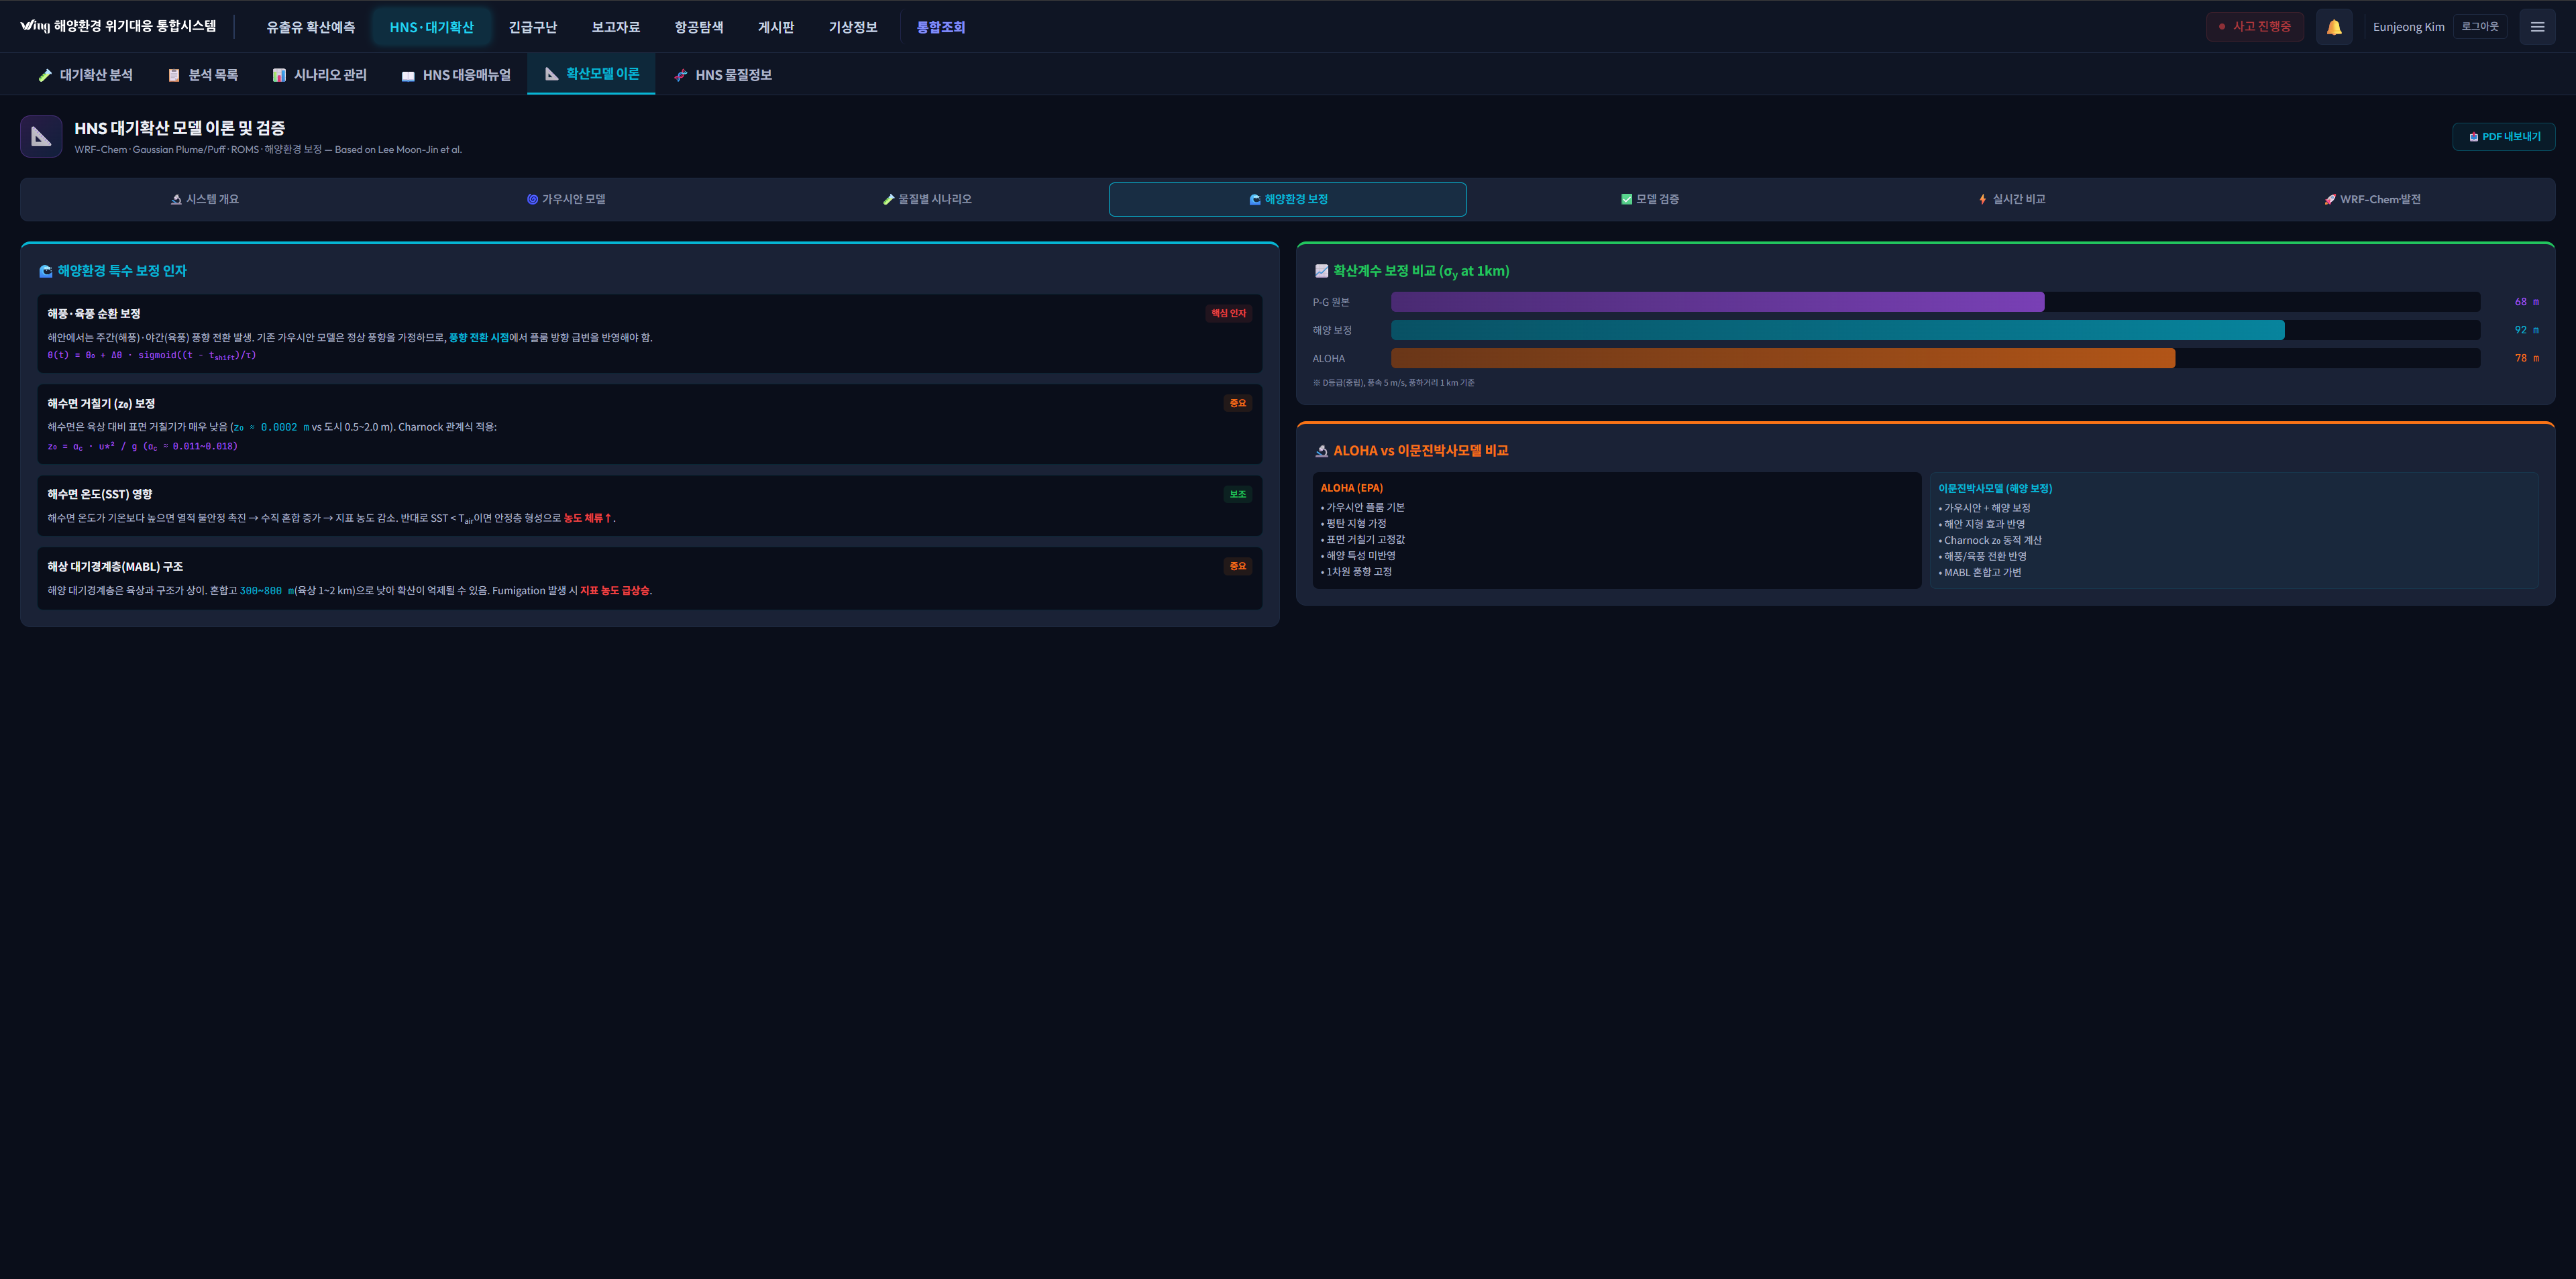Open the hamburger menu icon
Image resolution: width=2576 pixels, height=1279 pixels.
[x=2537, y=27]
